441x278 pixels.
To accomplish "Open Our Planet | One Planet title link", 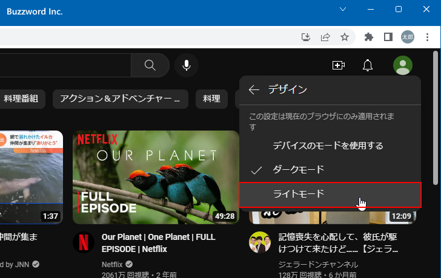I will [x=158, y=243].
